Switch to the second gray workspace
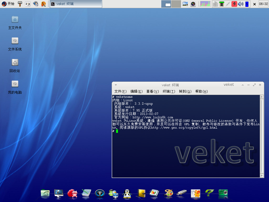This screenshot has width=269, height=202. [176, 4]
